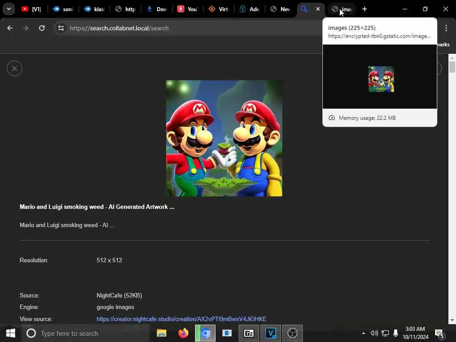Select the '512 x 512' resolution text
Screen dimensions: 456x342
point(109,260)
